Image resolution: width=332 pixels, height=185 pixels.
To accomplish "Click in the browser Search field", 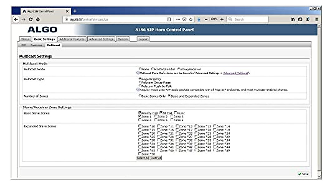I will click(x=247, y=19).
